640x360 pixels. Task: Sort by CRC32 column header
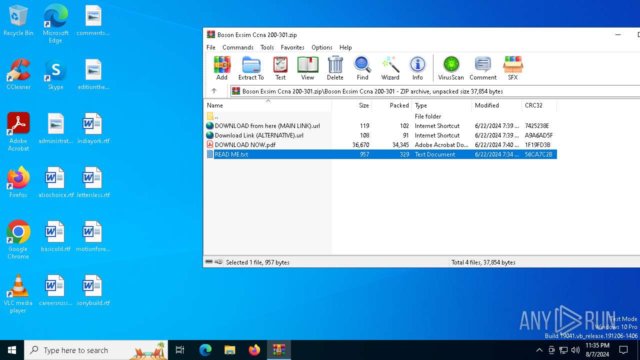(x=539, y=105)
